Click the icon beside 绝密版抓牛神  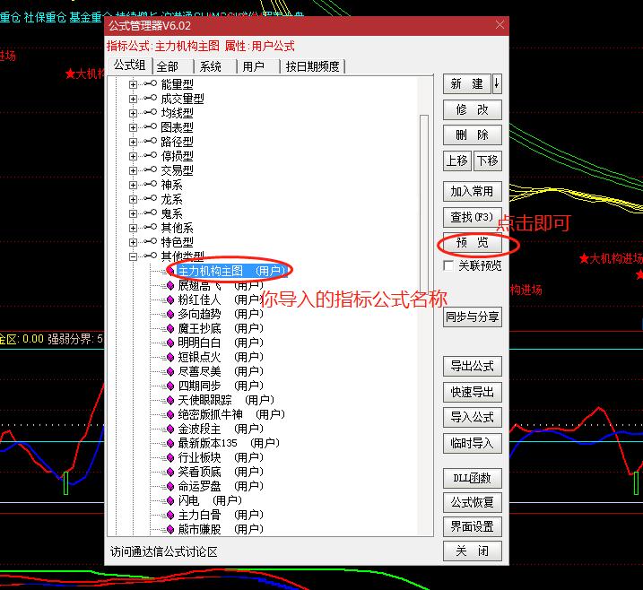[169, 414]
